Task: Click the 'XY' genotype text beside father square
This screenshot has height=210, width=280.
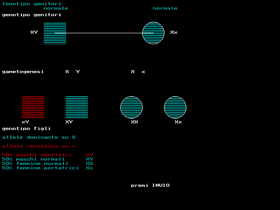Action: click(x=34, y=32)
